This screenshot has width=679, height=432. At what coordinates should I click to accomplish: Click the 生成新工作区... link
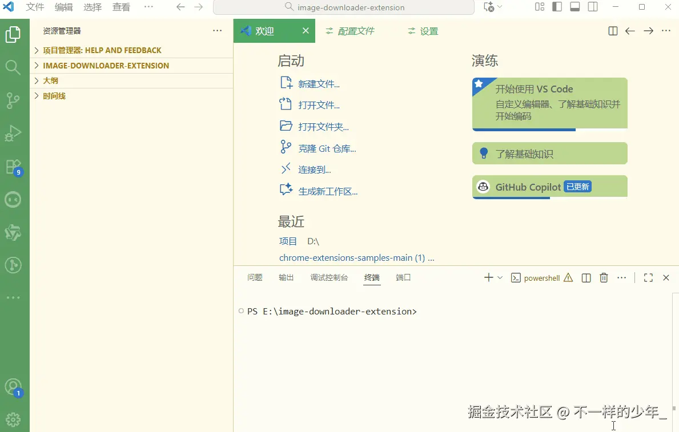[x=328, y=191]
